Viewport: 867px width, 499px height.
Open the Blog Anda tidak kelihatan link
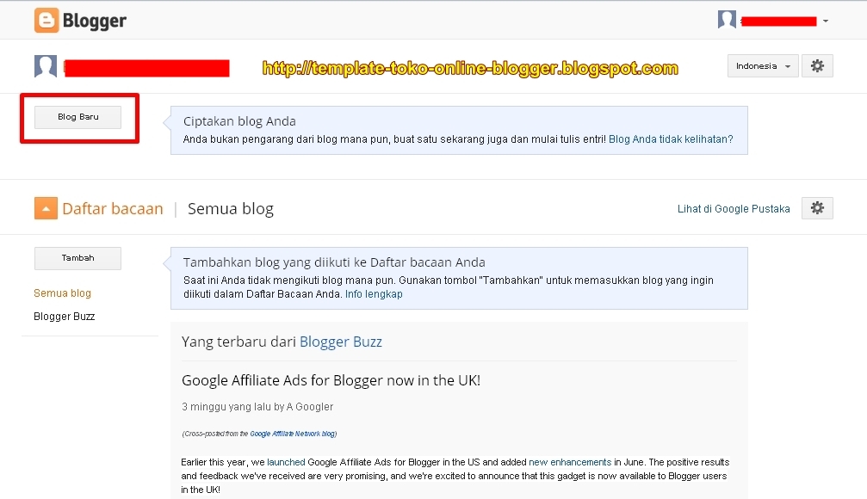[x=672, y=139]
